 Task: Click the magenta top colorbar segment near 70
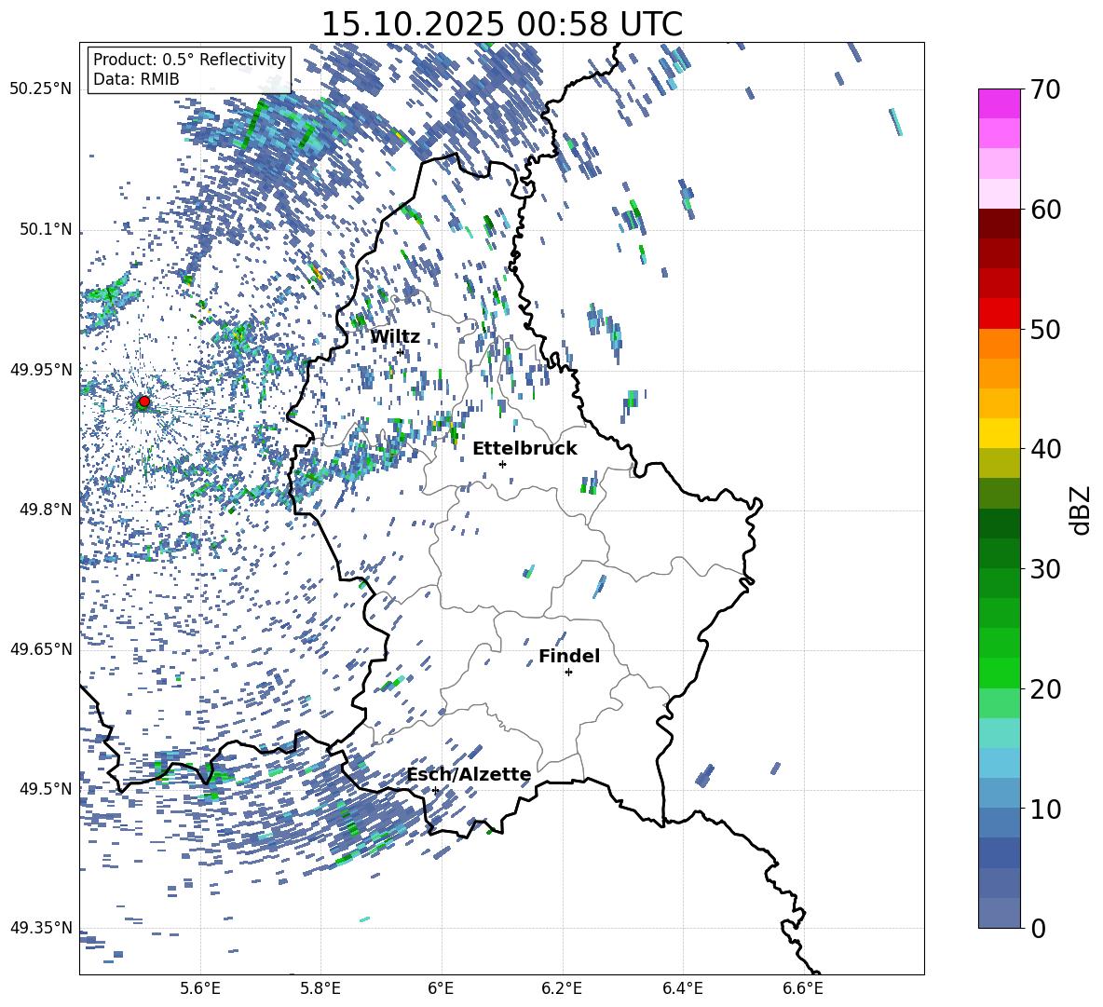click(x=999, y=103)
